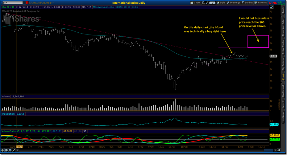Open the Style menu
The height and width of the screenshot is (155, 287).
[221, 3]
